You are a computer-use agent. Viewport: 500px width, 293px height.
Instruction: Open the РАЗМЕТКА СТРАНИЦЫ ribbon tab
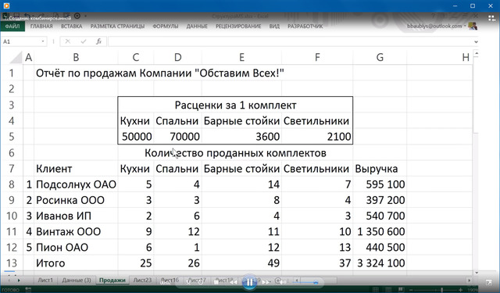coord(117,26)
